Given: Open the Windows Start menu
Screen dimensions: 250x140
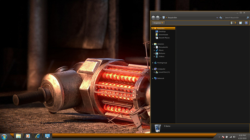Looking at the screenshot, I should 4,137.
